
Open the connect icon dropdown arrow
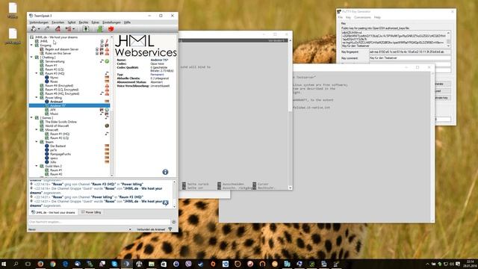[x=39, y=29]
